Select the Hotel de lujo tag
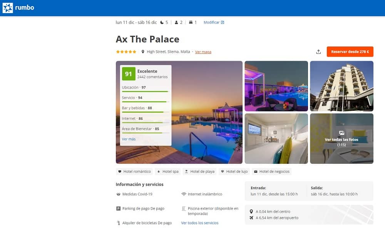Image resolution: width=385 pixels, height=235 pixels. 234,172
